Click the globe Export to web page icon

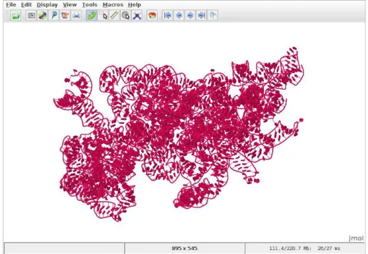pos(42,16)
